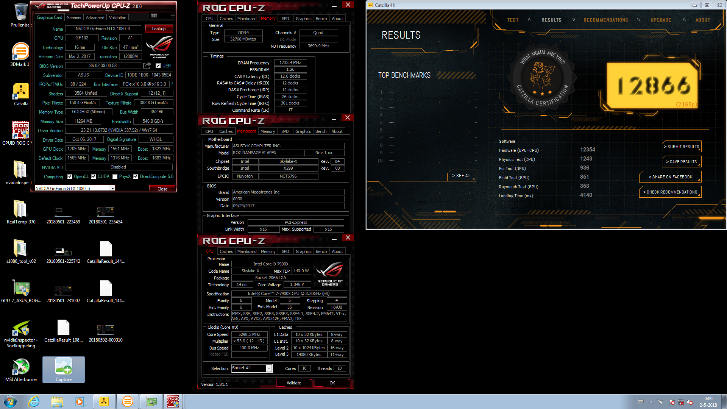The image size is (727, 409).
Task: Open About tab in top CPU-Z window
Action: pos(337,19)
